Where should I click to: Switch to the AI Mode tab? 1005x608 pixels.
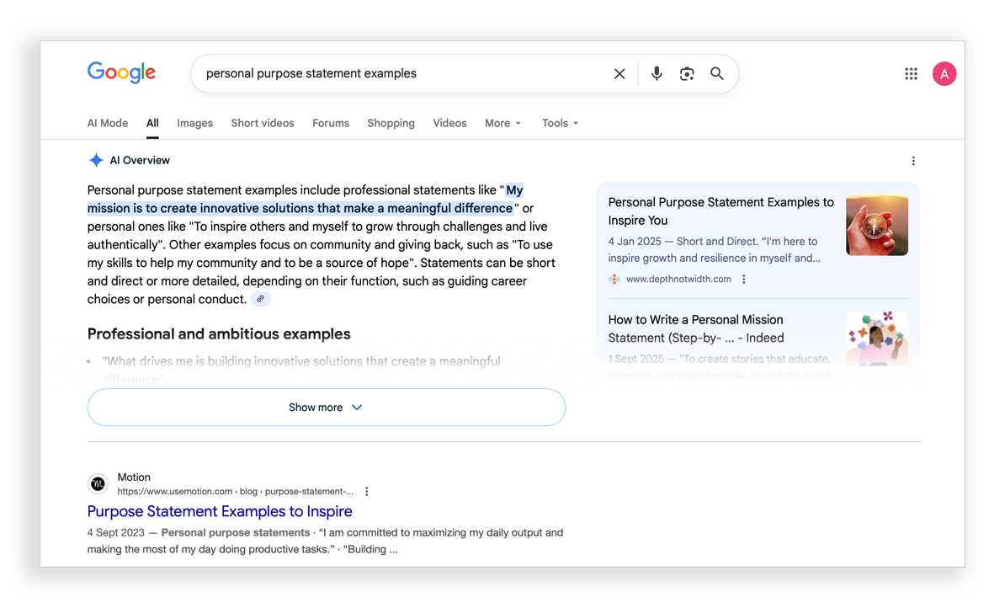[108, 123]
